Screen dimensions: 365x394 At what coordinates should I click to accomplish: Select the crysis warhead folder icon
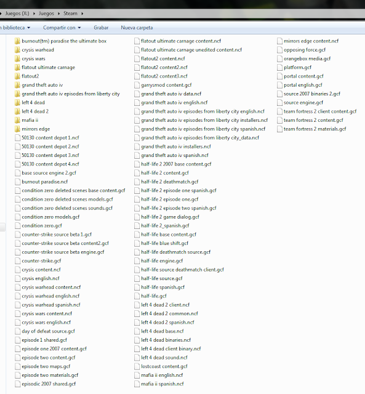point(17,50)
